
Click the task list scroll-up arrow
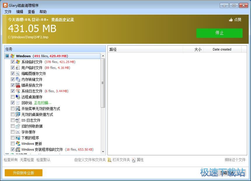103,56
